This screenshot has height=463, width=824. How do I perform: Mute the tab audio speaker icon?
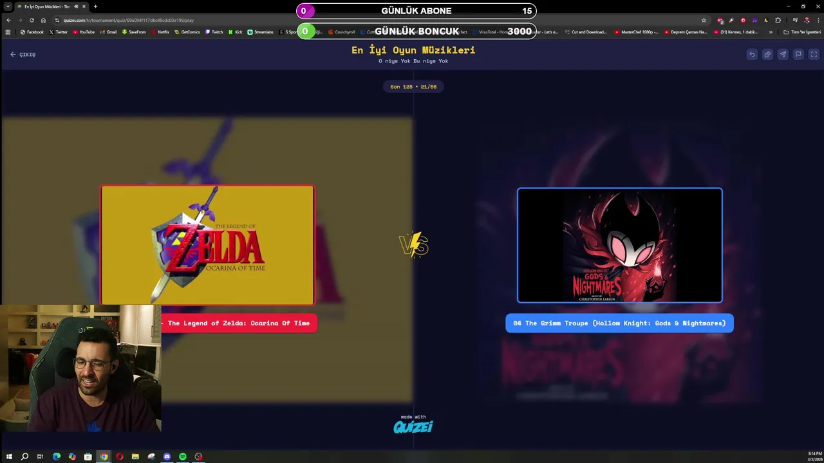tap(76, 6)
